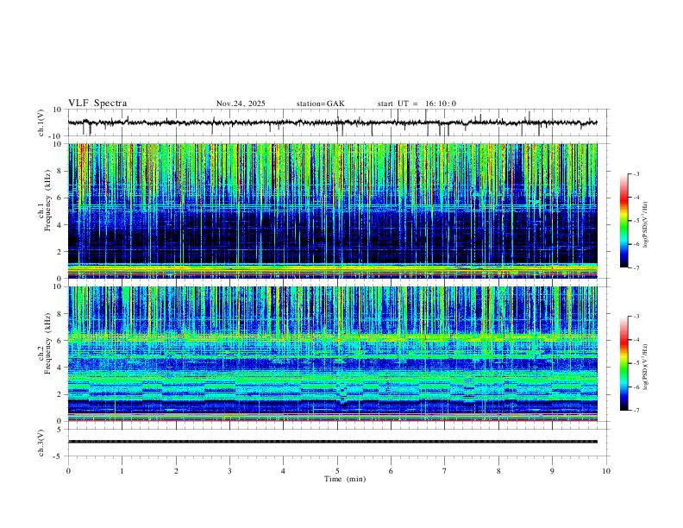
Task: Click the "ch.1(V)" waveform axis label
Action: coord(41,123)
